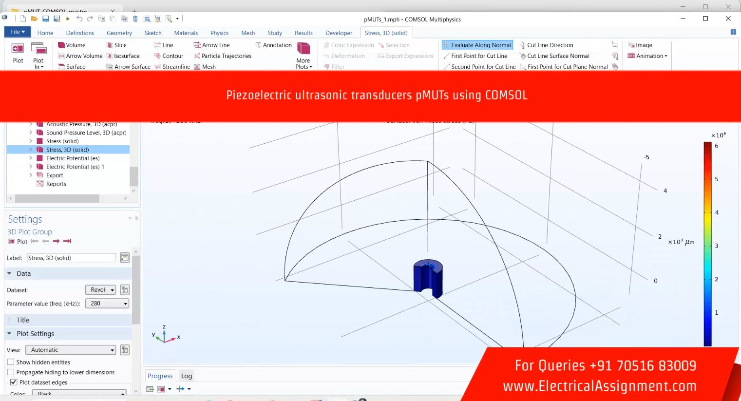Add a Slice plot
741x401 pixels.
[116, 45]
